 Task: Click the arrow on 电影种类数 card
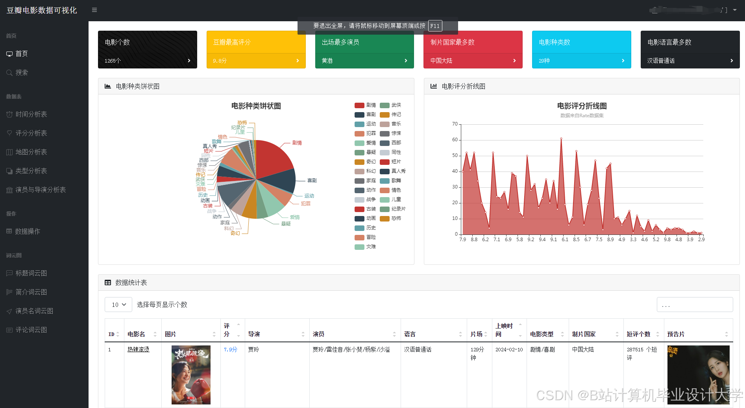coord(623,61)
